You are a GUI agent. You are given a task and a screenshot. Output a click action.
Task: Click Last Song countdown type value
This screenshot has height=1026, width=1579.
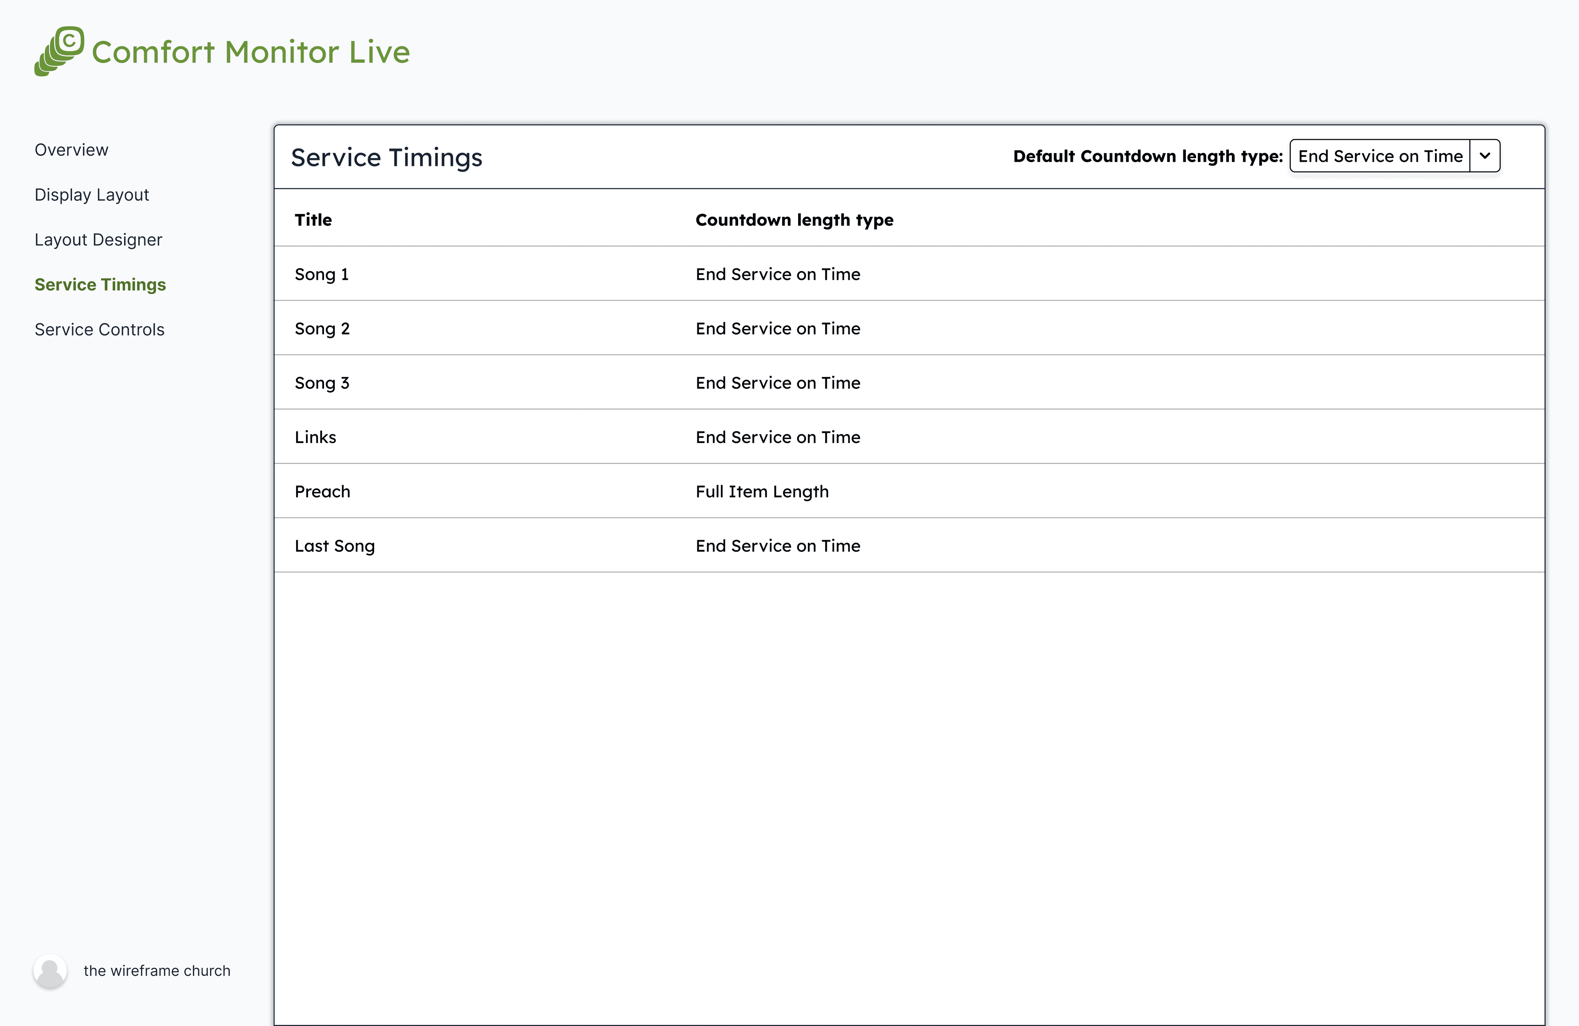[x=778, y=546]
